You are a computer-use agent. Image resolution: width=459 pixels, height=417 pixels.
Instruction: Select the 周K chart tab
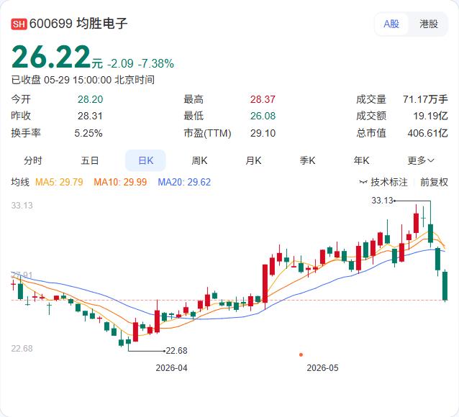click(199, 160)
